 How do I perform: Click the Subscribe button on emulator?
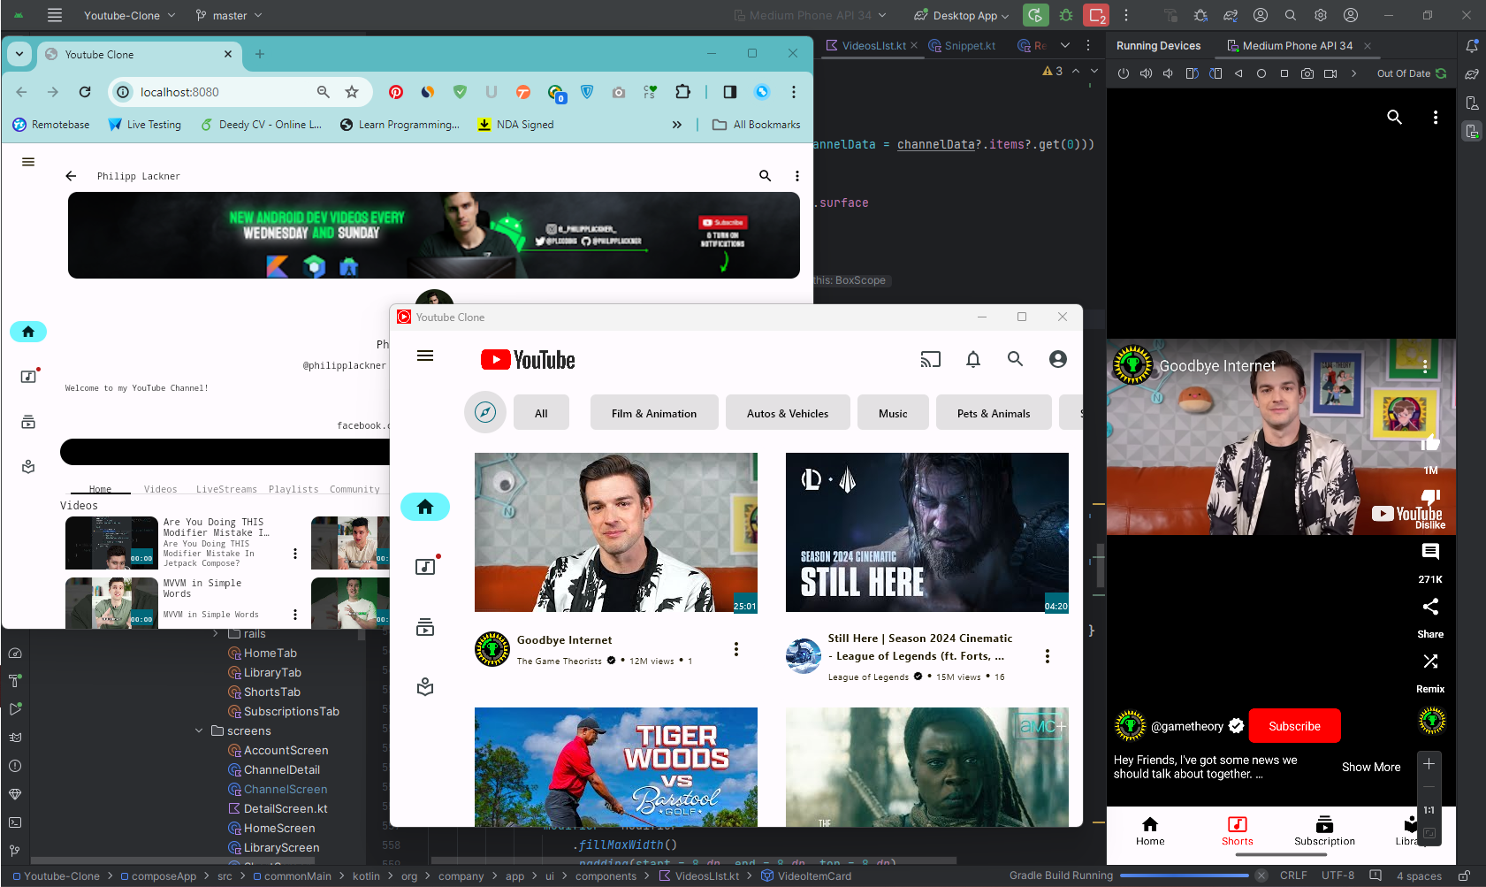[1294, 726]
